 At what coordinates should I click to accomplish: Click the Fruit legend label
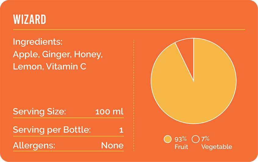pos(181,147)
